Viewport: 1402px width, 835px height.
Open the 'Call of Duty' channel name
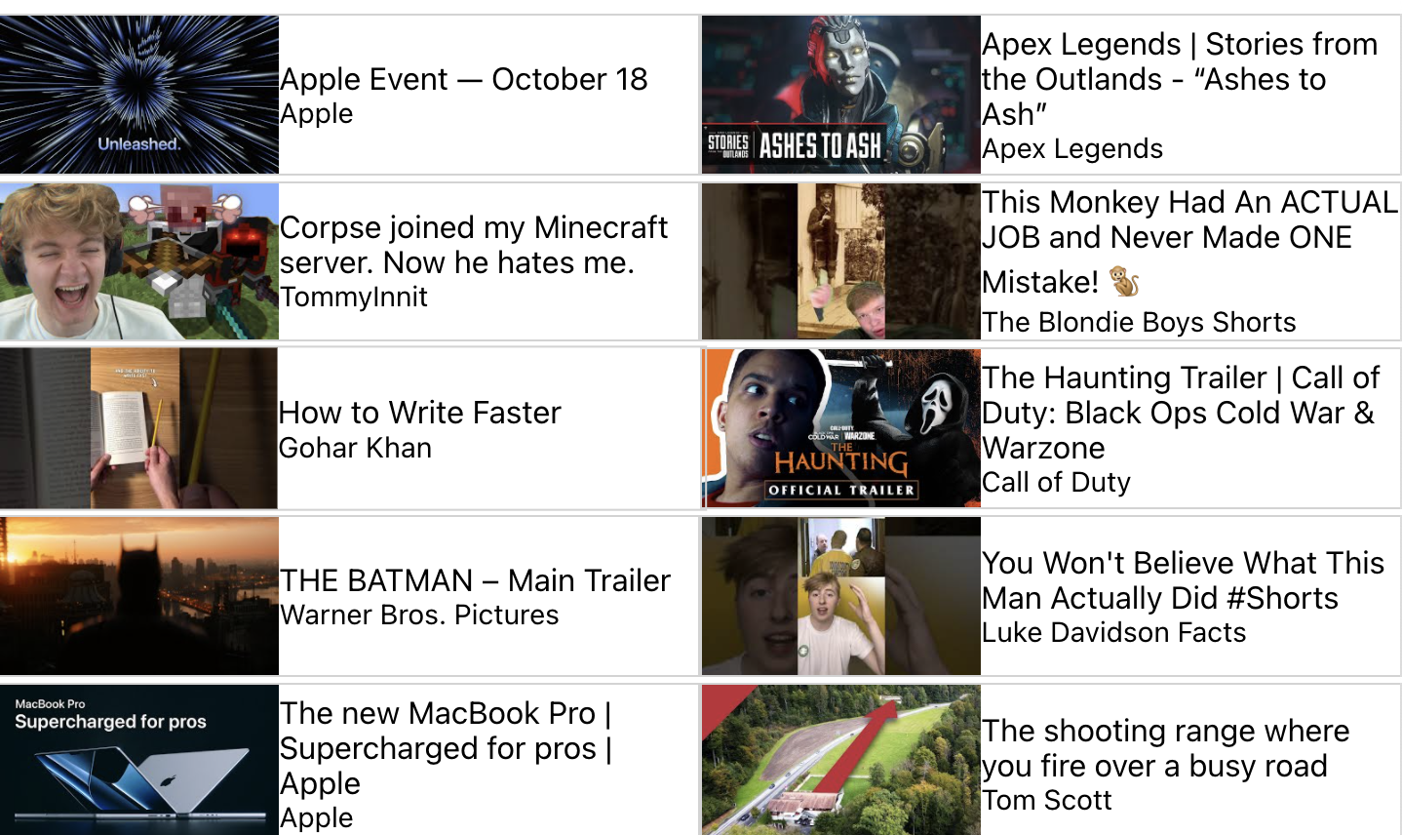tap(1057, 482)
